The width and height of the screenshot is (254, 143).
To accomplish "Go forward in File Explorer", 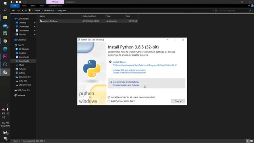I will pos(19,11).
